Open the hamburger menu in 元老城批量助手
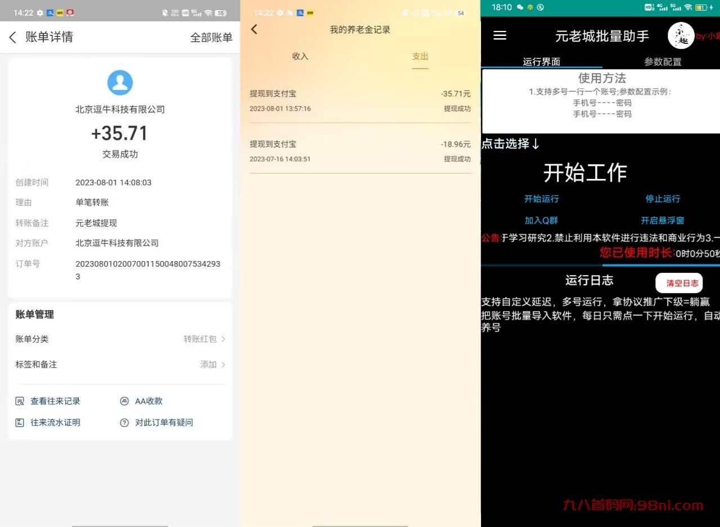The height and width of the screenshot is (527, 720). coord(499,35)
